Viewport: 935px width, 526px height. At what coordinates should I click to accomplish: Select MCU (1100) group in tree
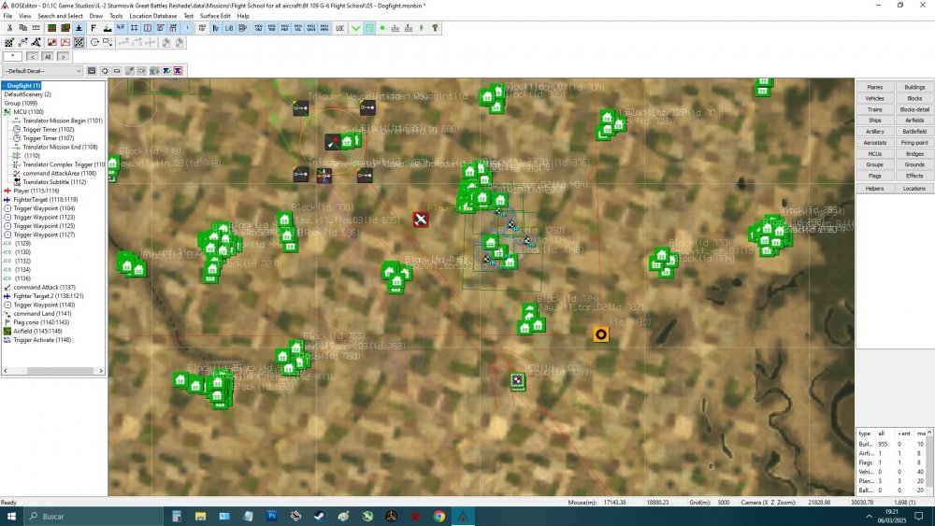pyautogui.click(x=28, y=111)
